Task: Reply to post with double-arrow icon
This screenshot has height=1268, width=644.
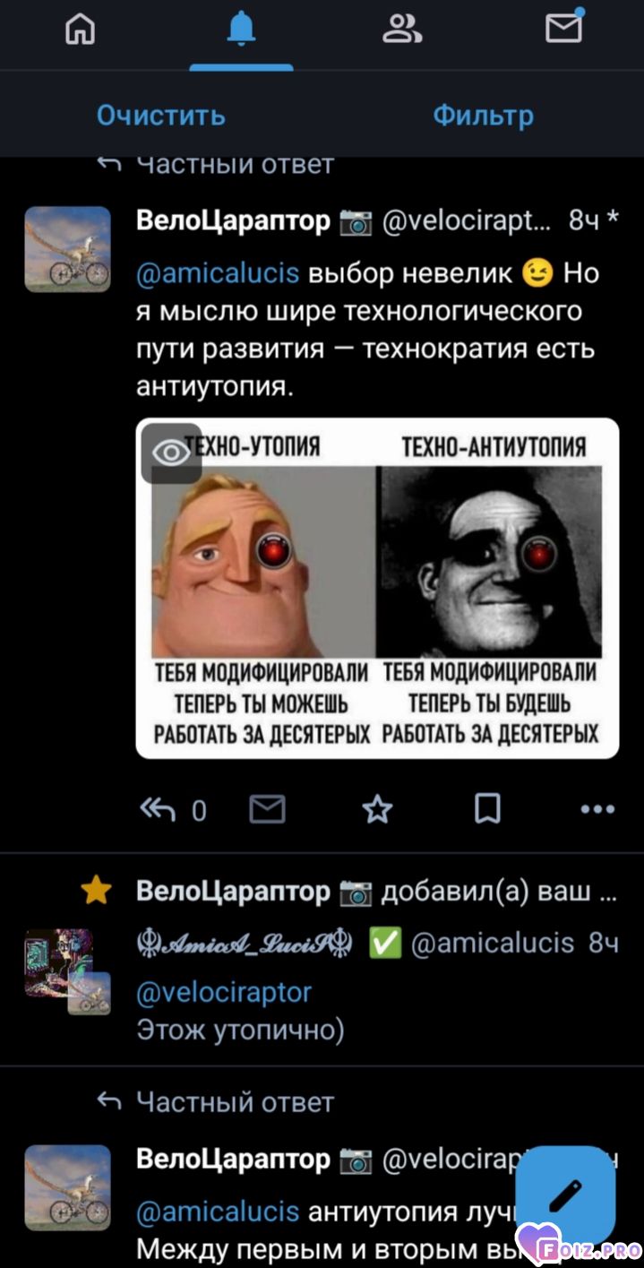Action: (159, 810)
